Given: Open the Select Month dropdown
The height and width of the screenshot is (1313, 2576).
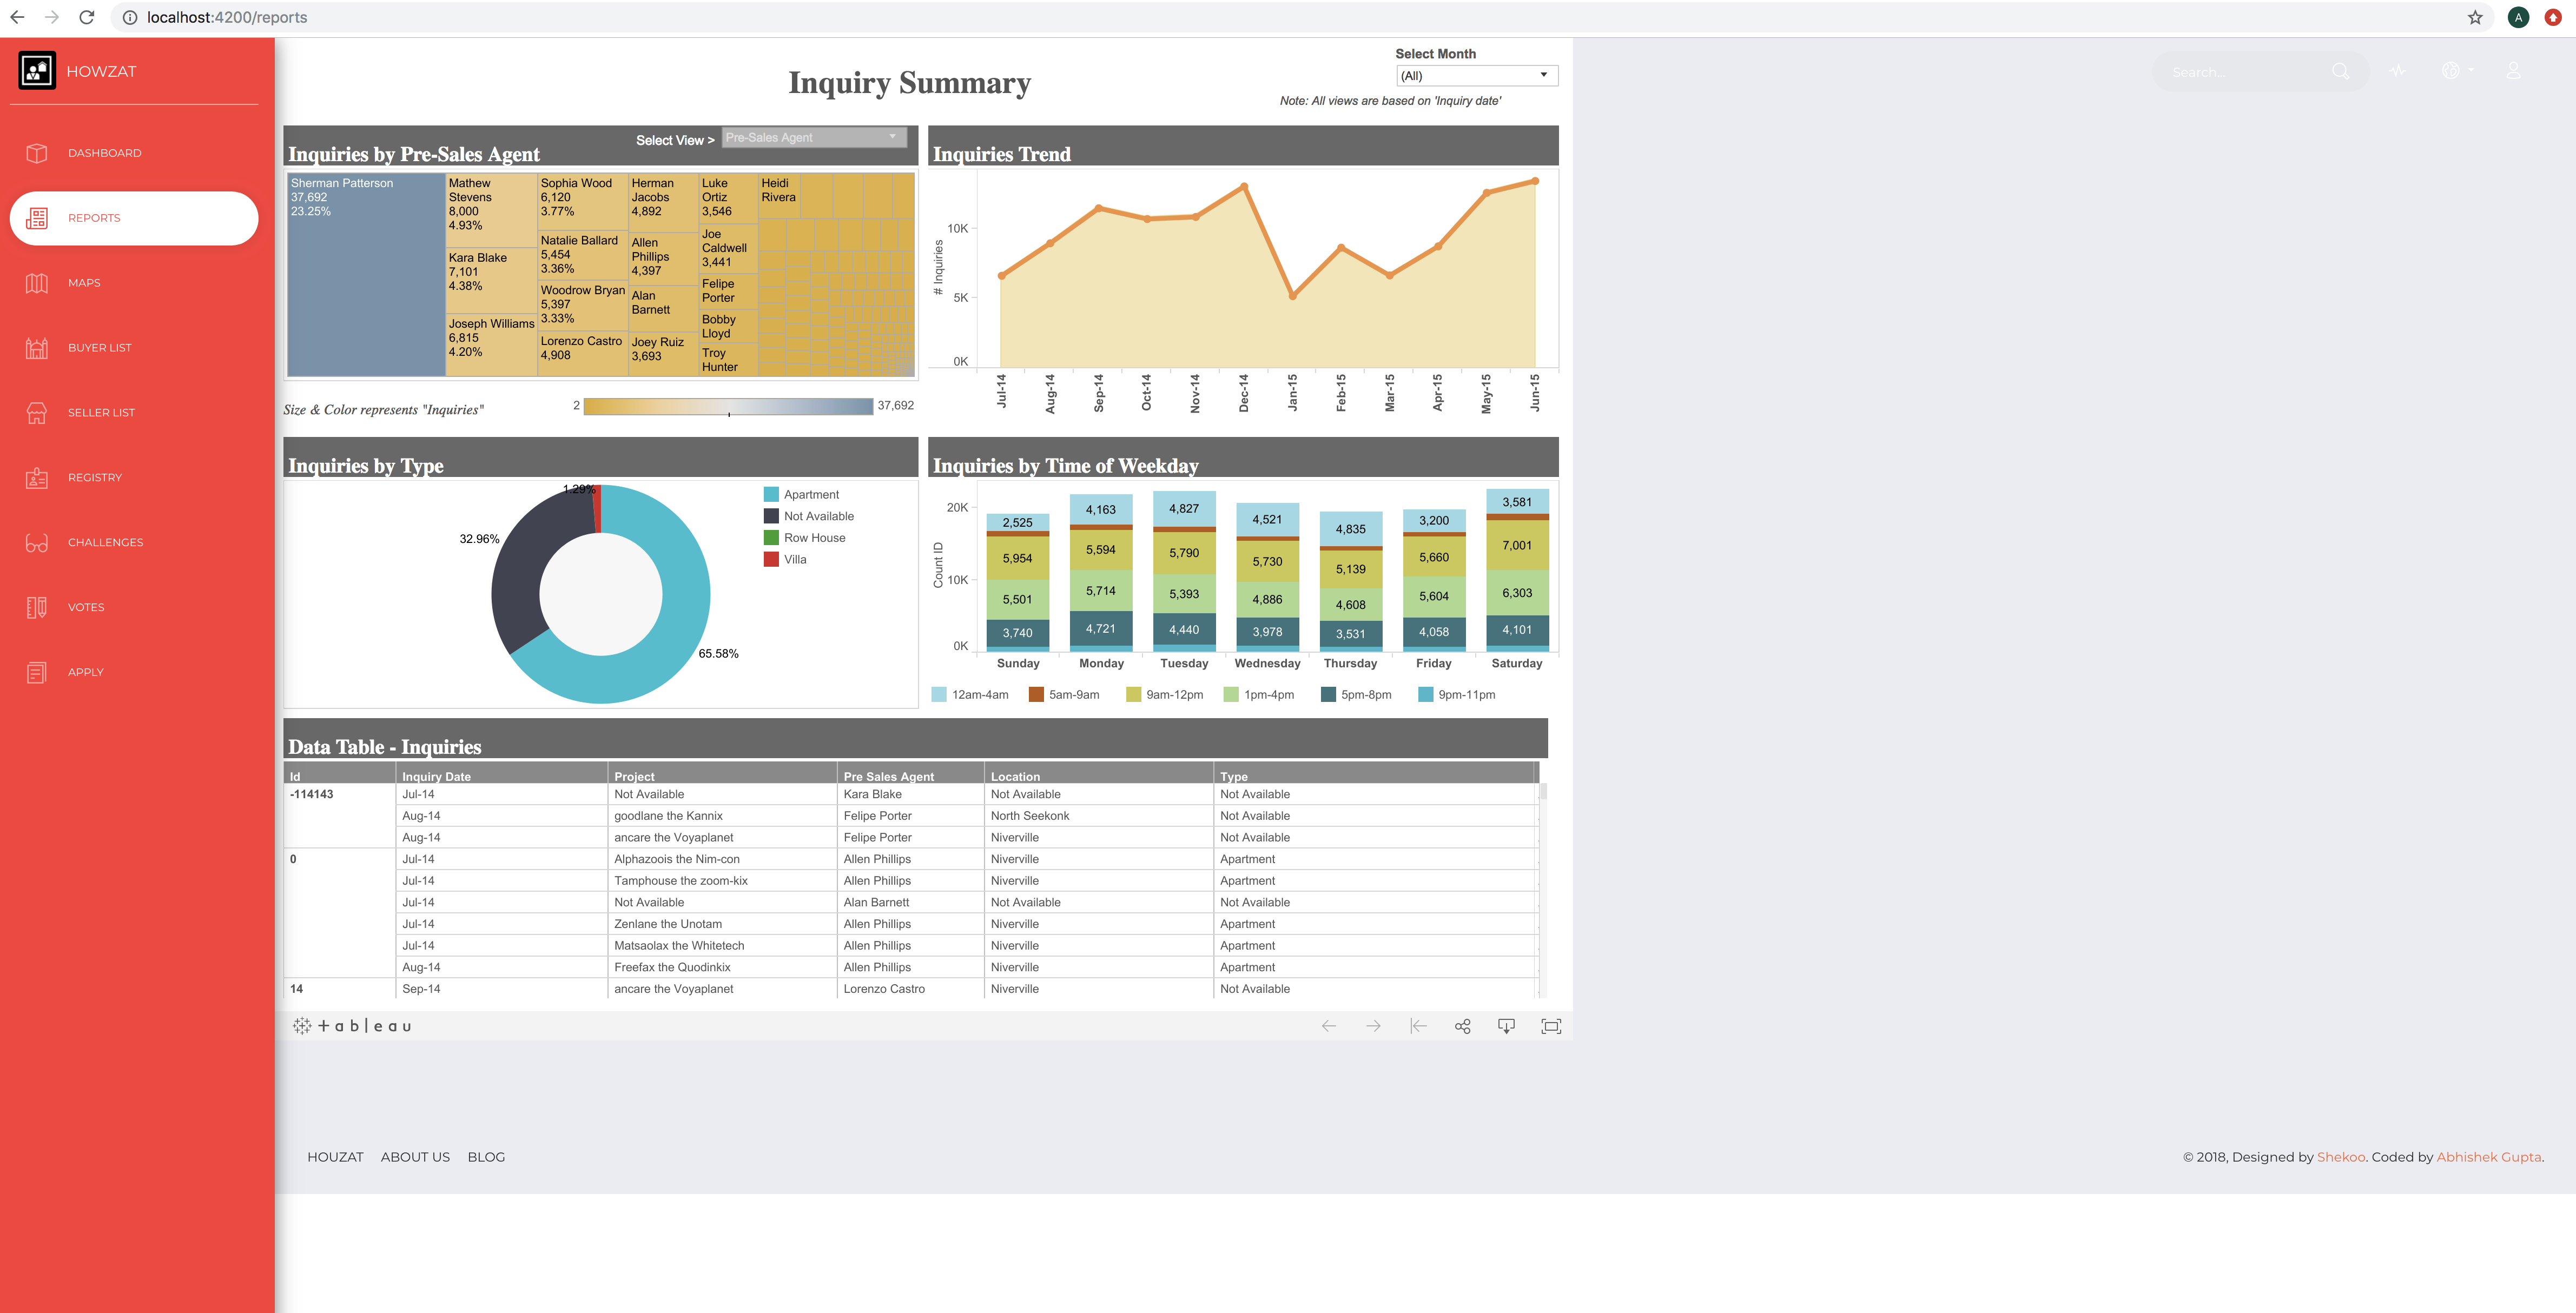Looking at the screenshot, I should (x=1476, y=76).
